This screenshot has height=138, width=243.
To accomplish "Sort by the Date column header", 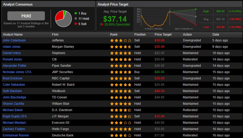I will pyautogui.click(x=216, y=35).
